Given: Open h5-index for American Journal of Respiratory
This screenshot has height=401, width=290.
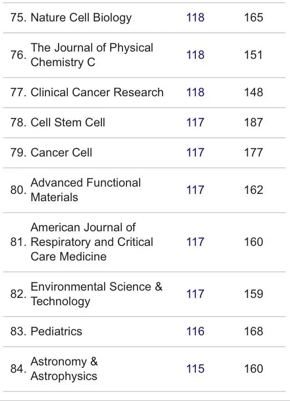Looking at the screenshot, I should [x=195, y=242].
